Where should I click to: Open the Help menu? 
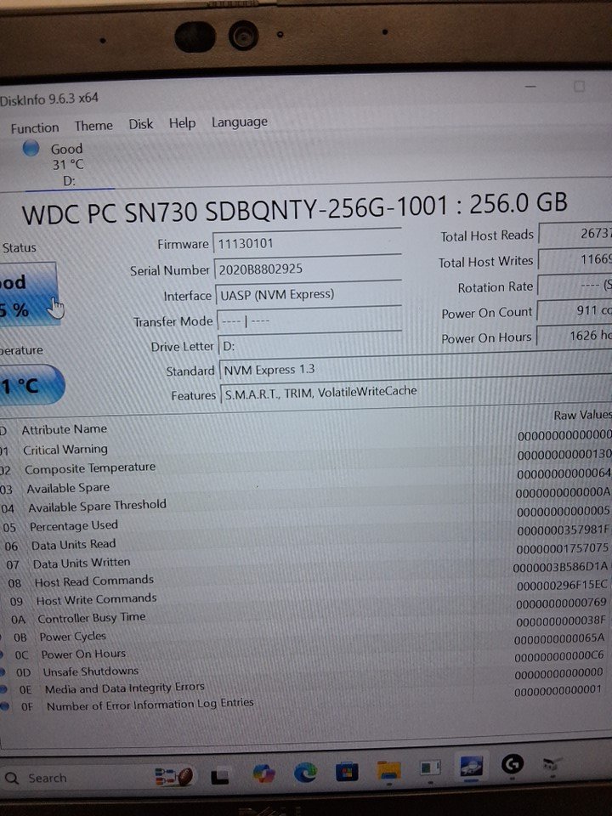182,123
